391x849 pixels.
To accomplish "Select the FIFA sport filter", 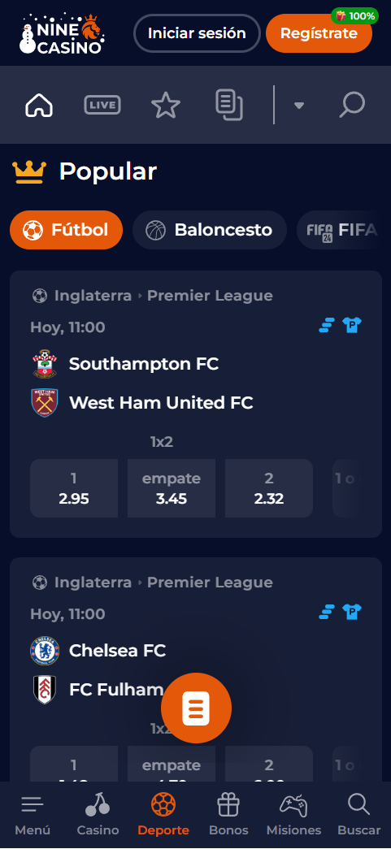I will 342,230.
